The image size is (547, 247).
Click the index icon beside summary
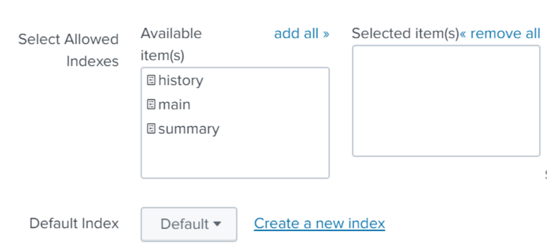point(151,129)
